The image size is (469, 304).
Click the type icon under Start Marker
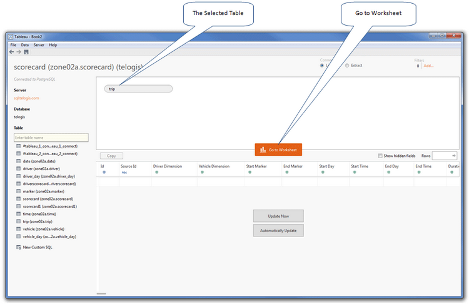(x=250, y=172)
